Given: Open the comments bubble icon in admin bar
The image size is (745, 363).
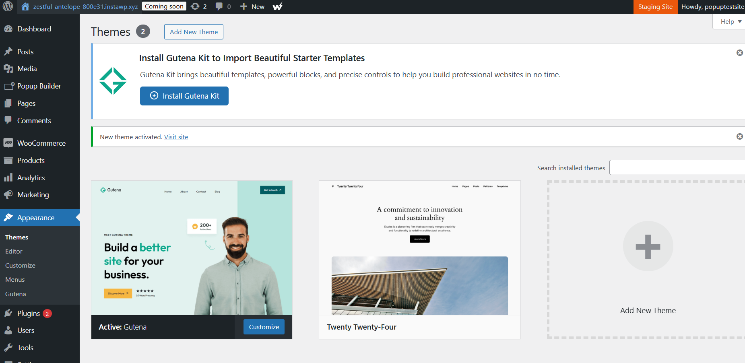Looking at the screenshot, I should click(x=219, y=6).
